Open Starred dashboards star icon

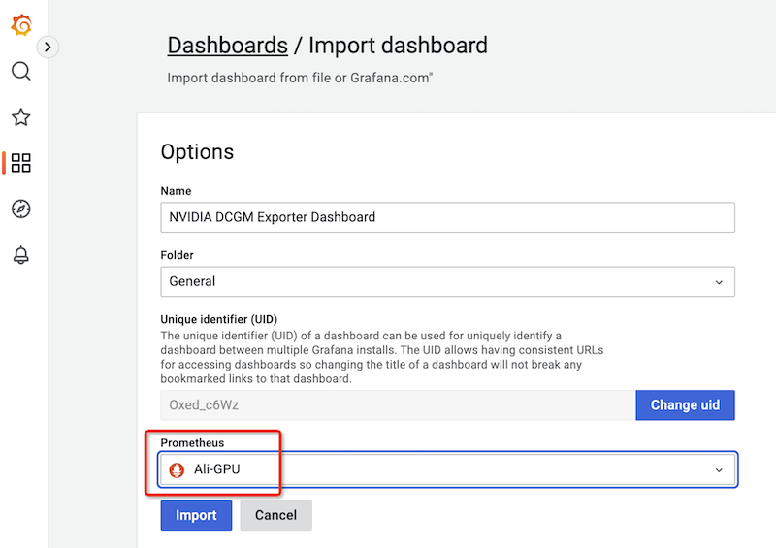click(20, 116)
